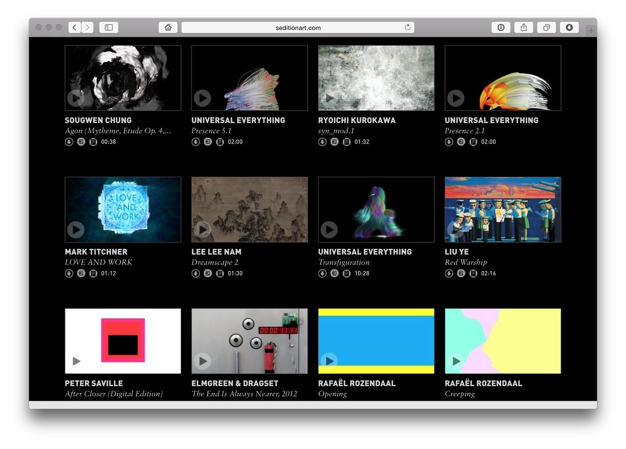The width and height of the screenshot is (626, 449).
Task: Play Lee Lee Nam's Dreamscape 2
Action: pyautogui.click(x=203, y=230)
